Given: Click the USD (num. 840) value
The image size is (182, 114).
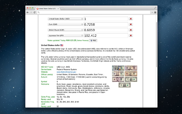Looking at the screenshot, I should tap(63, 67).
